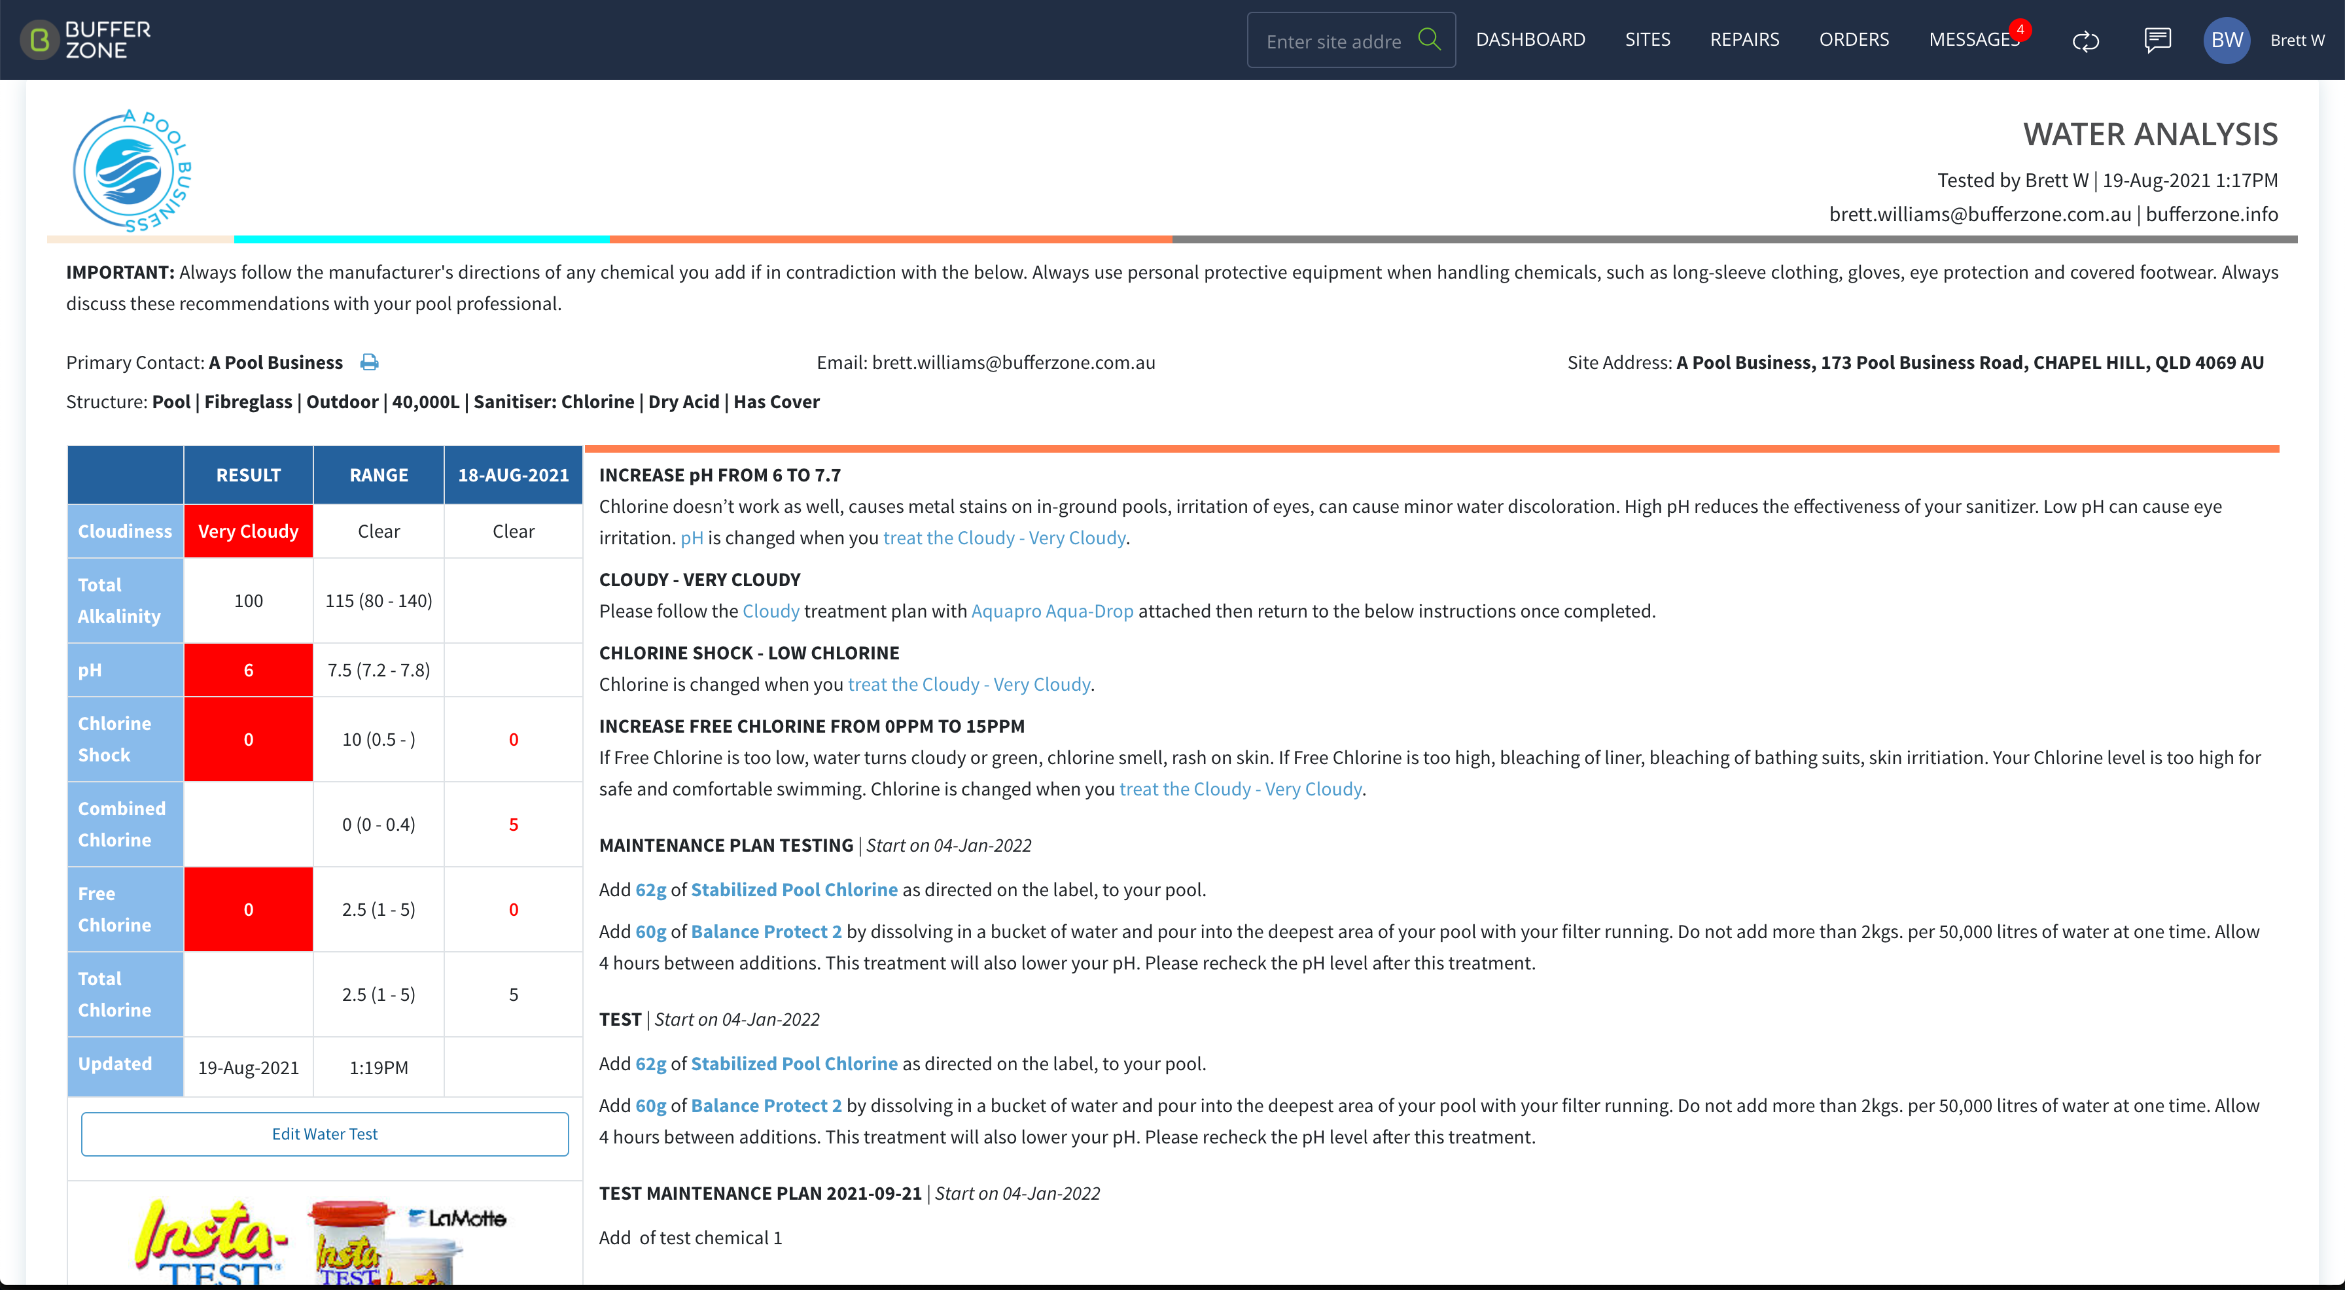Click the first Balance Protect 2 link
Viewport: 2345px width, 1290px height.
coord(766,932)
